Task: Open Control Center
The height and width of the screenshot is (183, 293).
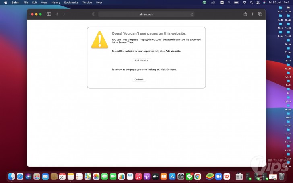Action: click(x=258, y=2)
